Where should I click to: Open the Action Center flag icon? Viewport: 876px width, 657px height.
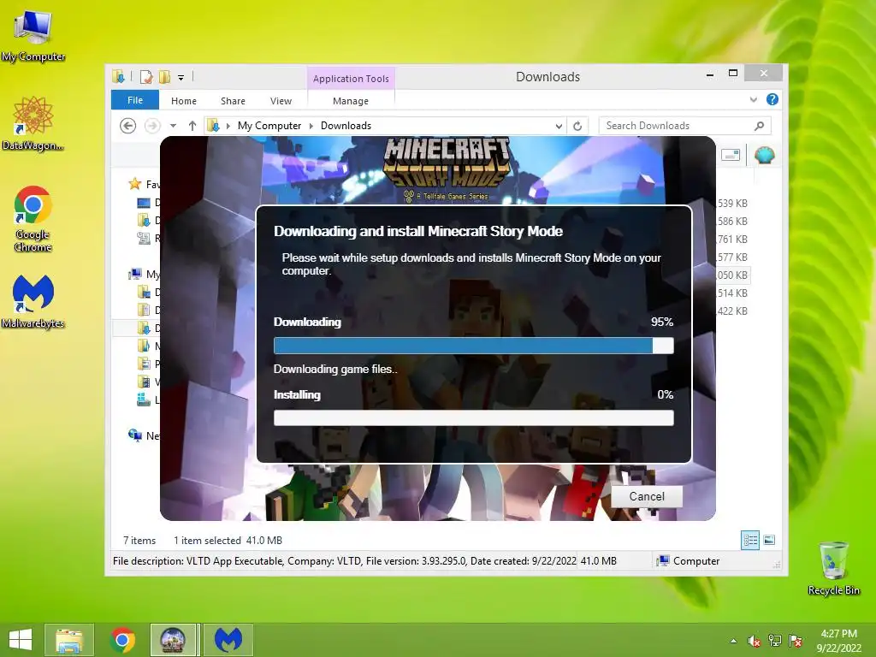coord(795,641)
